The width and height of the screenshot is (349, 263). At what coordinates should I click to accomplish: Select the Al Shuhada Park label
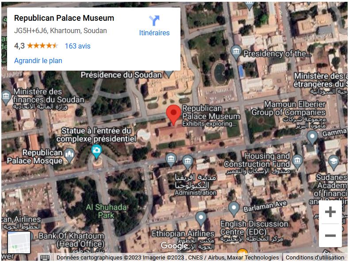tap(106, 211)
